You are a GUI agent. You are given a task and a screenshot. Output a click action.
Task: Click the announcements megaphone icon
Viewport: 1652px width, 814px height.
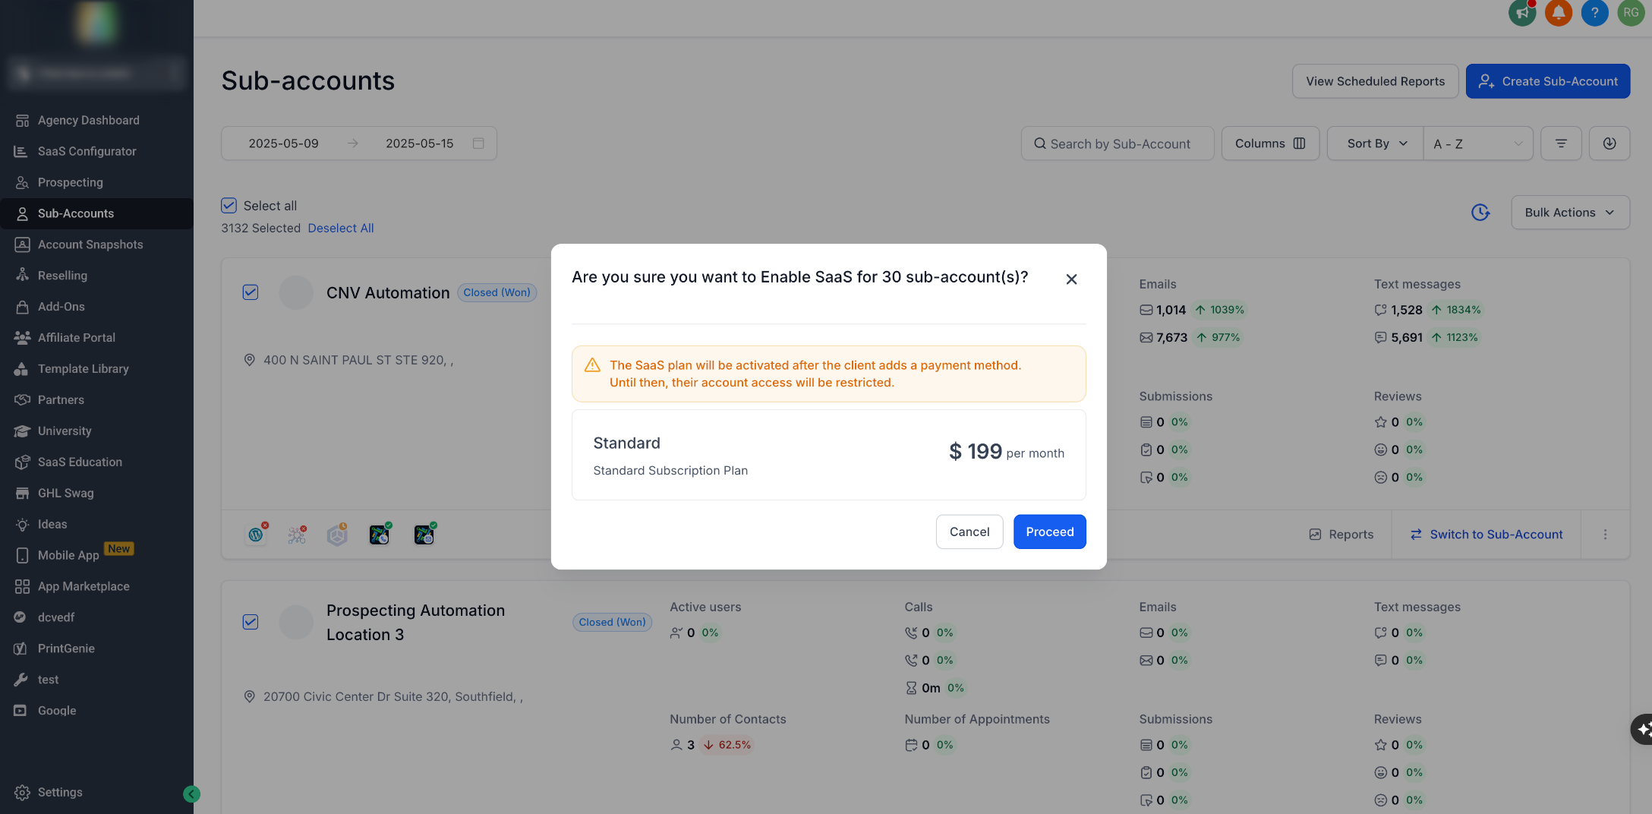pyautogui.click(x=1522, y=13)
